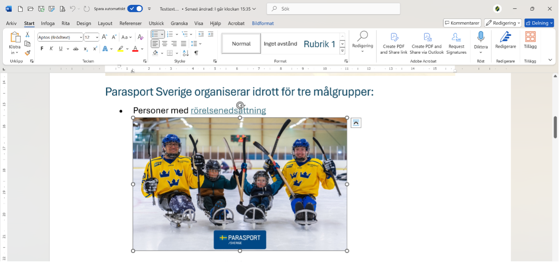560x263 pixels.
Task: Increase paragraph indent
Action: coord(211,34)
